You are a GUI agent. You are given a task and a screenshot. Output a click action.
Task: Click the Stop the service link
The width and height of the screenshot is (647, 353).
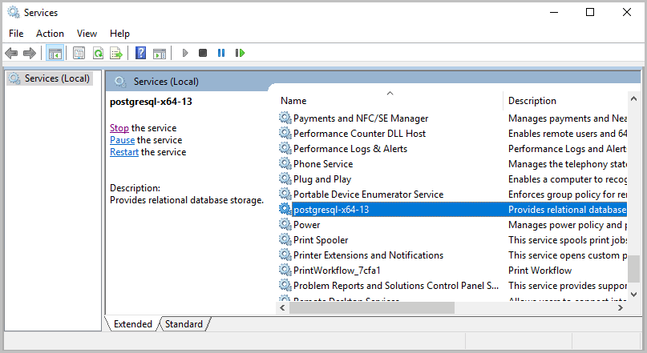[119, 128]
